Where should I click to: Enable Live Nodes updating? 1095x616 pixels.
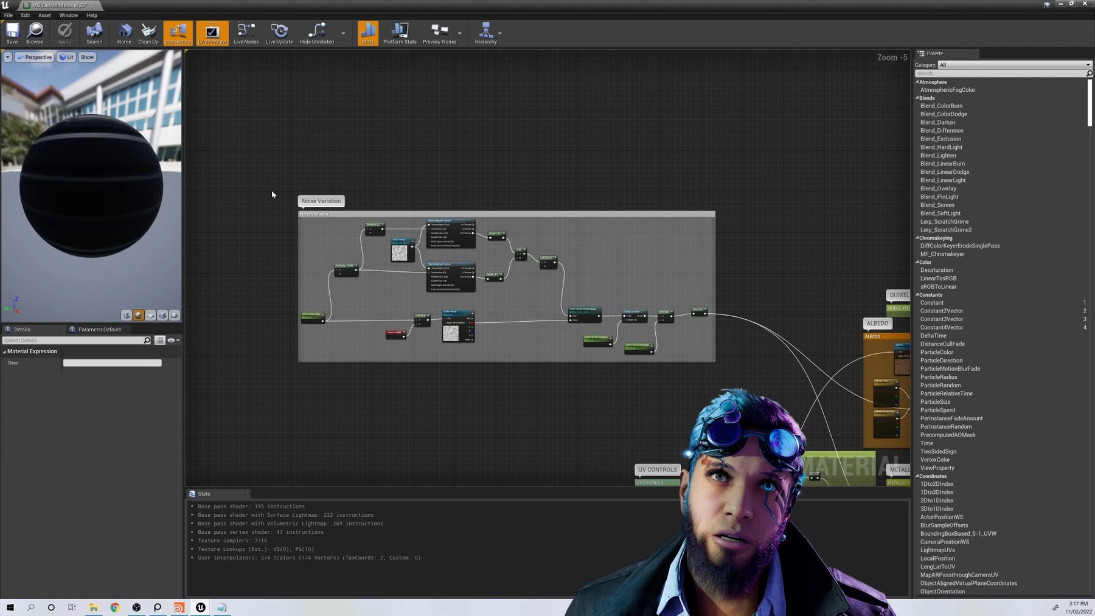point(246,32)
